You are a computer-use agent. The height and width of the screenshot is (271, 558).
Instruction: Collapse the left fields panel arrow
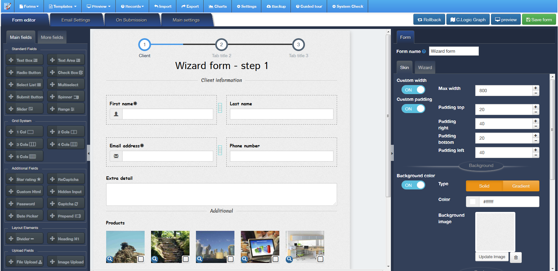(89, 153)
